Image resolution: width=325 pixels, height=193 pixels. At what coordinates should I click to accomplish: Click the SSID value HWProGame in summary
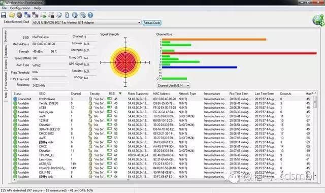(x=41, y=37)
